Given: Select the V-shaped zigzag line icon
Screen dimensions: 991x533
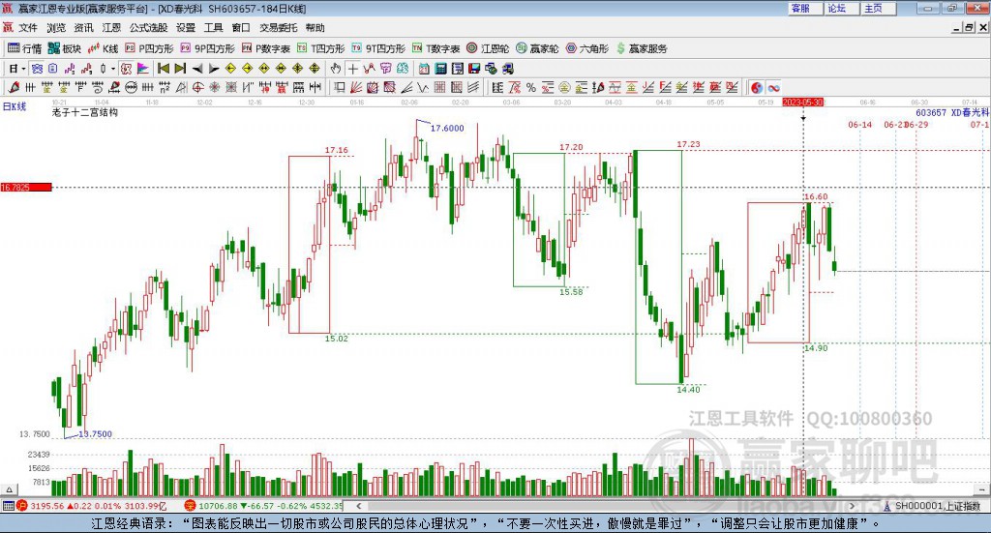Looking at the screenshot, I should tap(423, 88).
